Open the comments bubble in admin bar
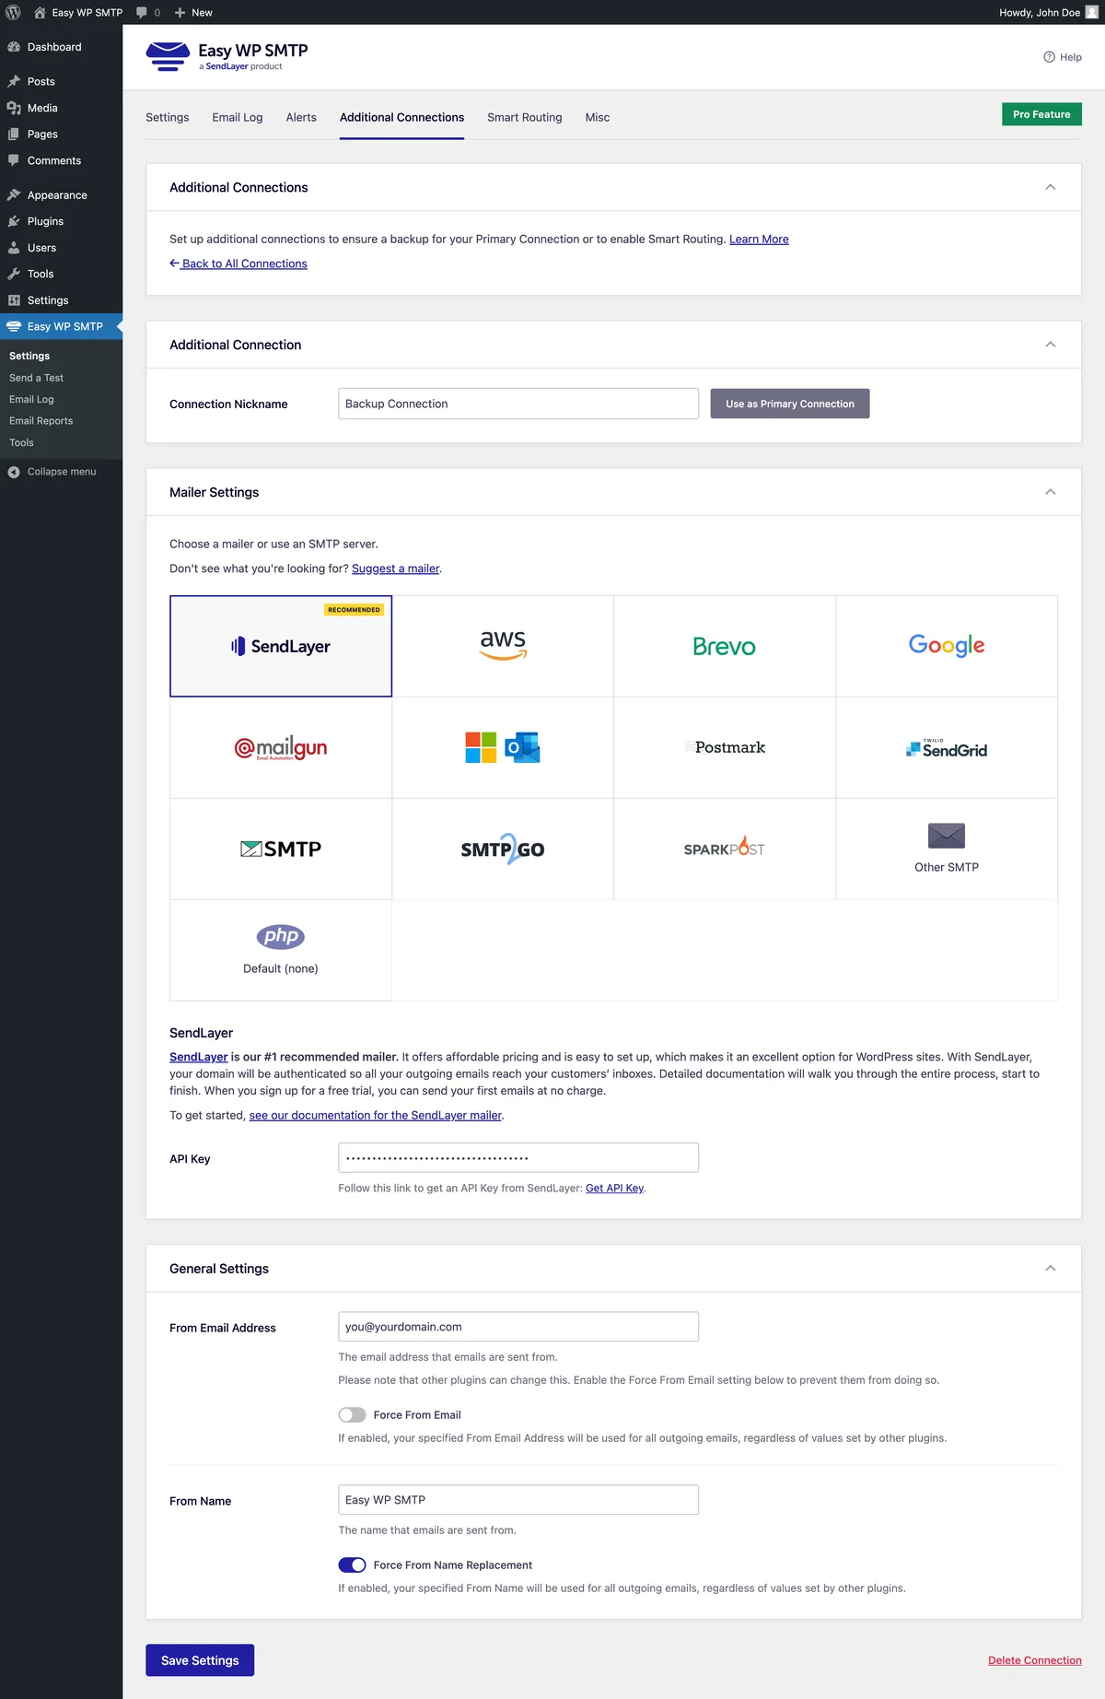 147,12
